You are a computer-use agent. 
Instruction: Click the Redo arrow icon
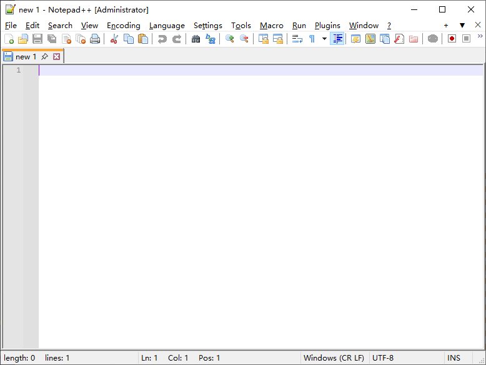coord(177,39)
